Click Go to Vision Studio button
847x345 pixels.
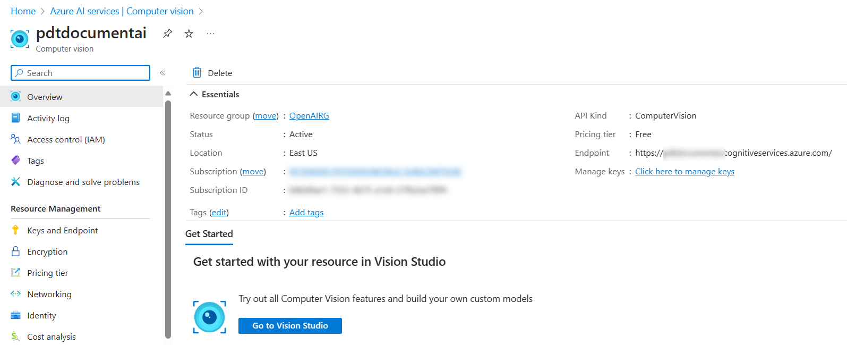290,326
